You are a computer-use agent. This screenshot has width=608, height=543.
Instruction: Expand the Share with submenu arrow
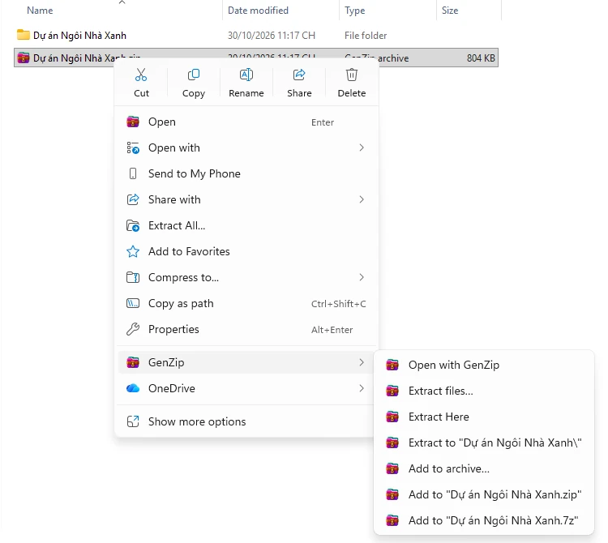click(x=362, y=199)
